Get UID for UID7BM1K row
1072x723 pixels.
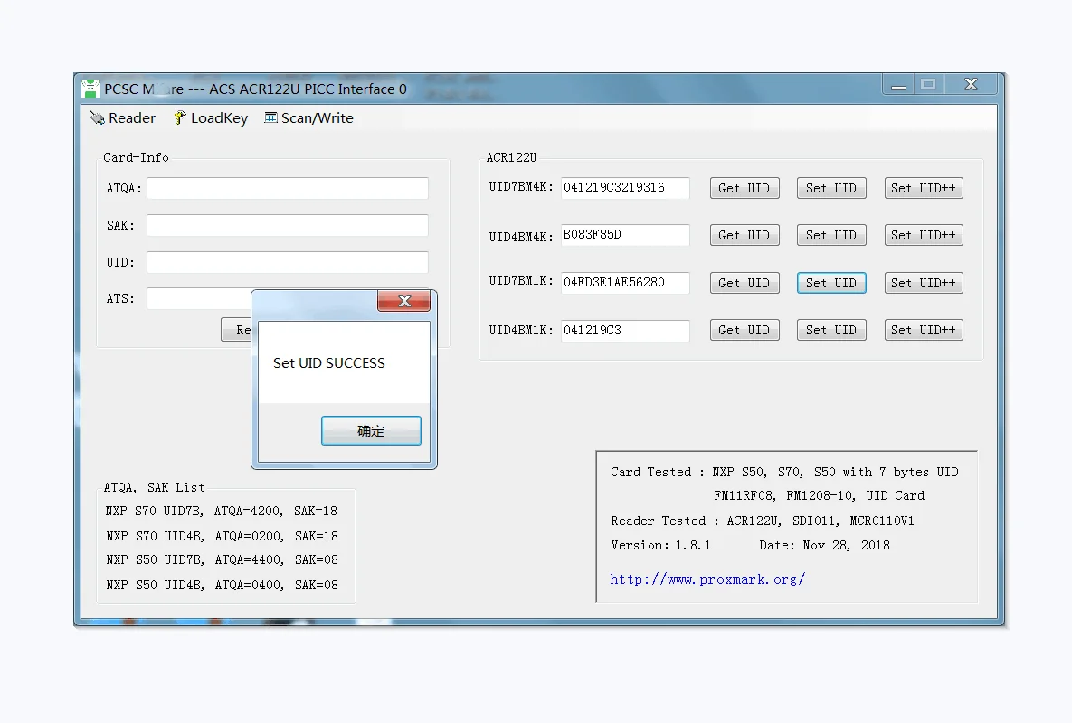pyautogui.click(x=745, y=284)
